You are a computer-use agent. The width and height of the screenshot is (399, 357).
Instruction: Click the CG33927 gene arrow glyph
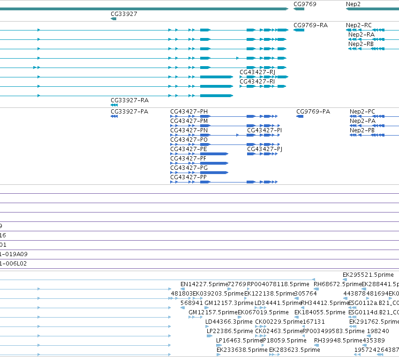click(113, 19)
